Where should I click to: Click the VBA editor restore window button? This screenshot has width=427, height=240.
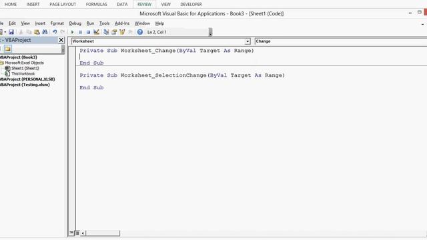pos(420,12)
